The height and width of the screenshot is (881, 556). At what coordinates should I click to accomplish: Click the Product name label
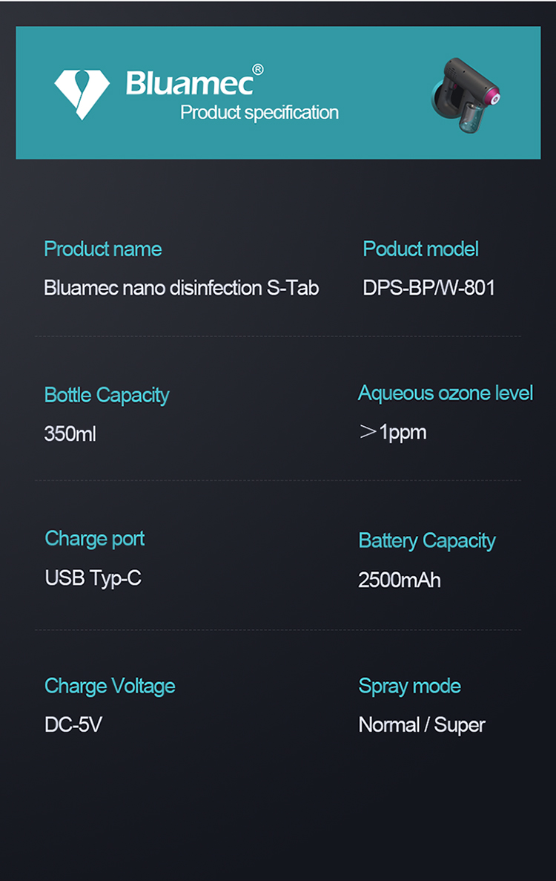102,249
